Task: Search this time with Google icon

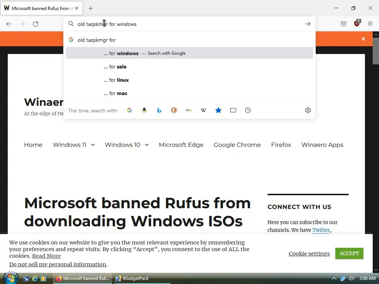Action: [x=130, y=110]
